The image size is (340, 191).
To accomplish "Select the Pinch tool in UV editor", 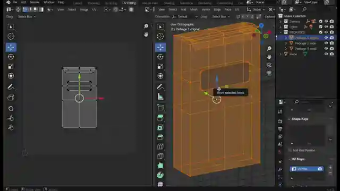I will pos(11,127).
